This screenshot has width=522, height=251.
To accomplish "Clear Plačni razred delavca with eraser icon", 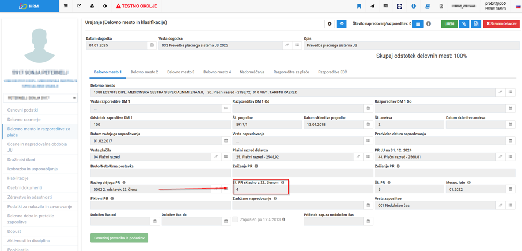I will (359, 156).
